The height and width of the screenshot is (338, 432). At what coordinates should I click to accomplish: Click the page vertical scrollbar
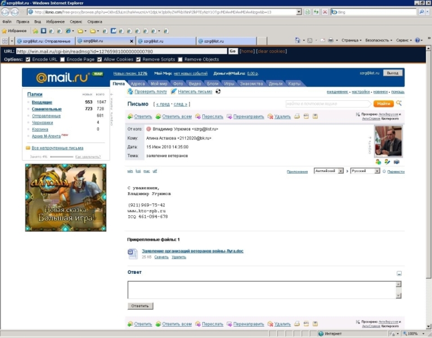429,188
